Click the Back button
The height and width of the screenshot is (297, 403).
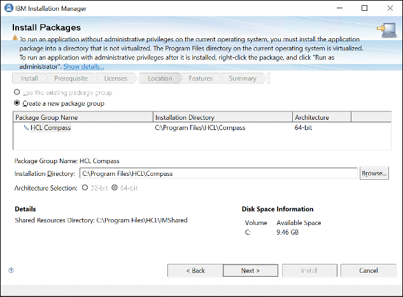point(195,270)
